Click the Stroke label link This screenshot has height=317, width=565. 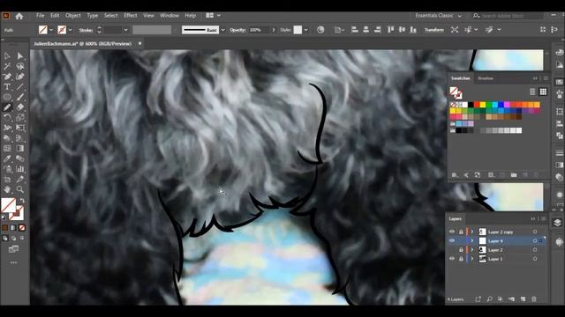(x=86, y=30)
